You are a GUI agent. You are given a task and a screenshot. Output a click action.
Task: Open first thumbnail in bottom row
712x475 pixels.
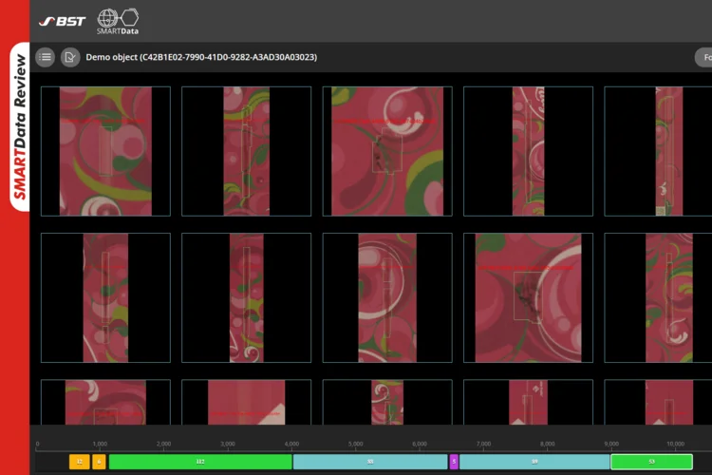(105, 402)
